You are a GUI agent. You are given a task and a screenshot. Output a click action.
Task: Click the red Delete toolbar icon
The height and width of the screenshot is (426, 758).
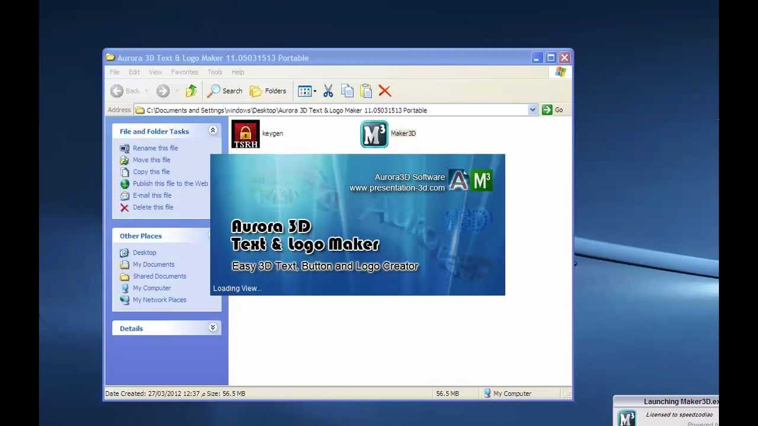click(x=385, y=91)
